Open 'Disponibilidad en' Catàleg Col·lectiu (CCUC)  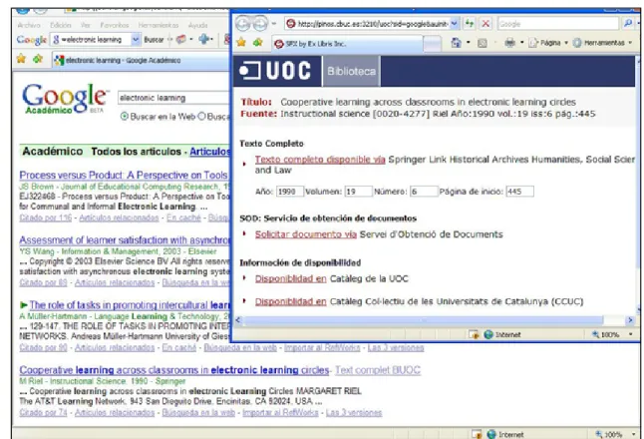point(290,301)
